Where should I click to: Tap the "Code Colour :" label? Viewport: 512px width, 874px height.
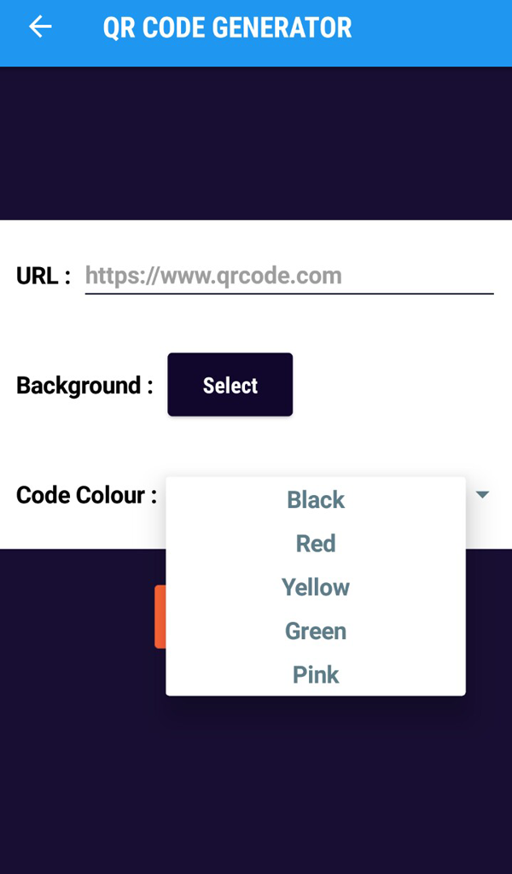[x=86, y=495]
